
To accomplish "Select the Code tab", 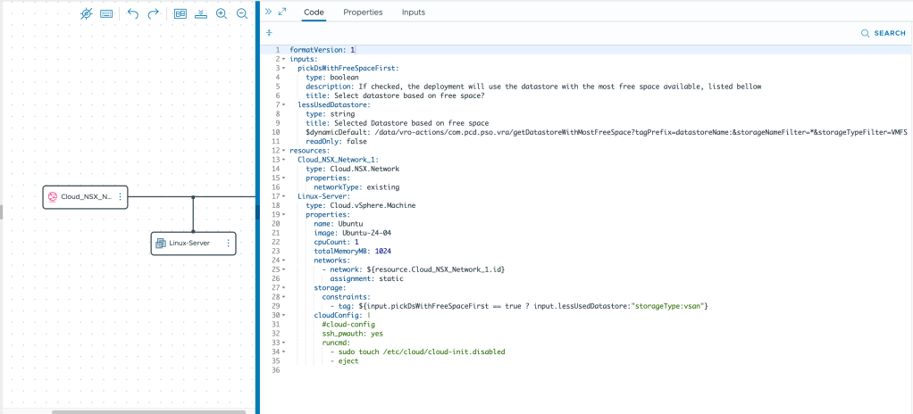I will tap(314, 12).
